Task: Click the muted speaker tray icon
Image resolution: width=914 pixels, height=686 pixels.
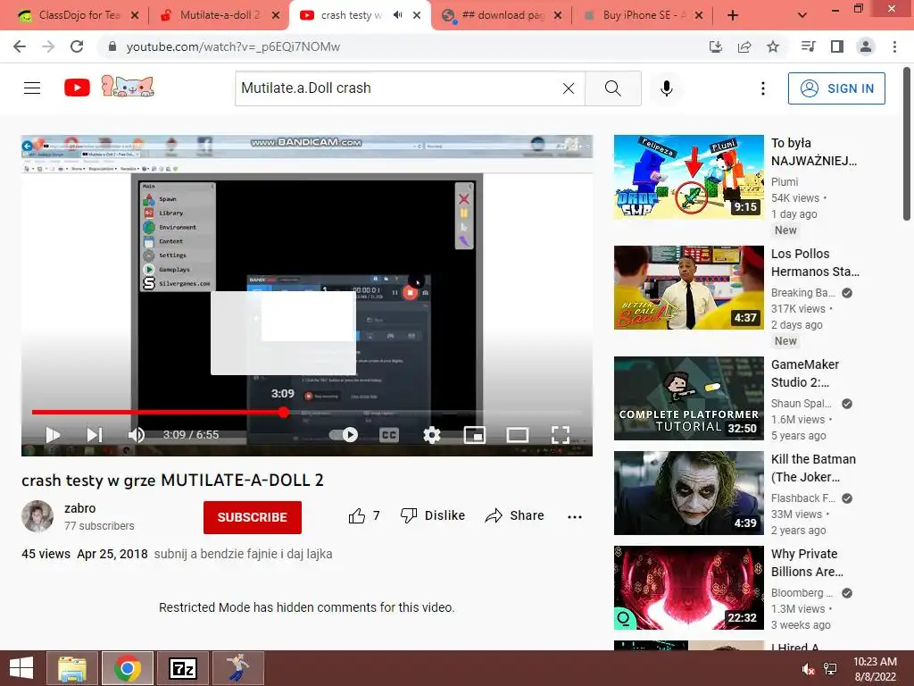Action: pos(809,669)
